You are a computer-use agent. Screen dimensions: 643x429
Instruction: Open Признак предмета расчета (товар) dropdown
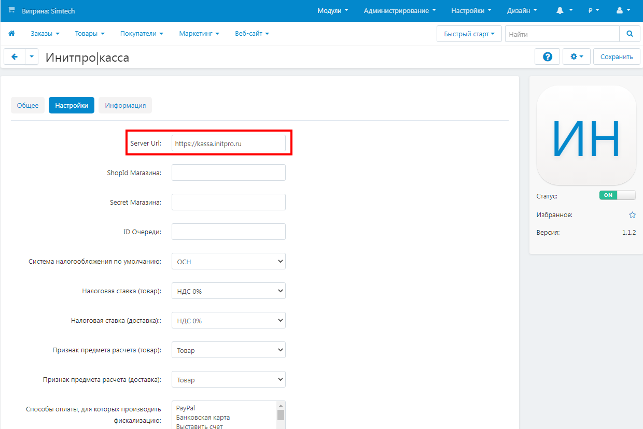[229, 350]
